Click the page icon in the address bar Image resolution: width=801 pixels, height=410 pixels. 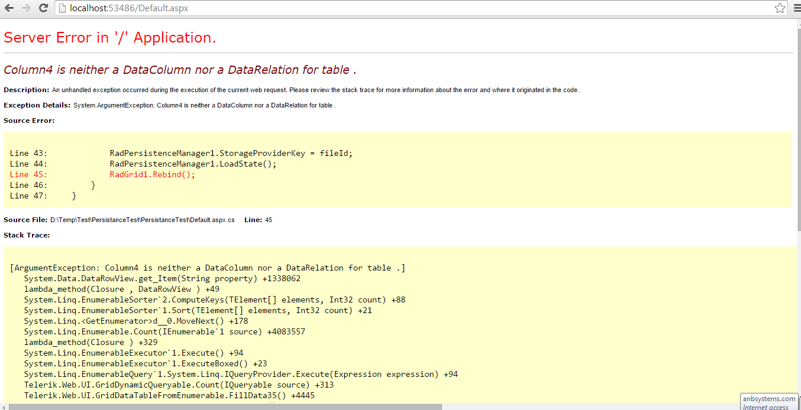coord(62,8)
